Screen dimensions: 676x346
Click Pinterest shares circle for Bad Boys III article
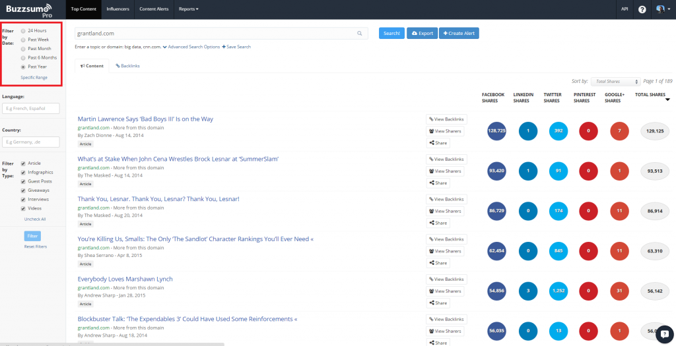point(588,131)
